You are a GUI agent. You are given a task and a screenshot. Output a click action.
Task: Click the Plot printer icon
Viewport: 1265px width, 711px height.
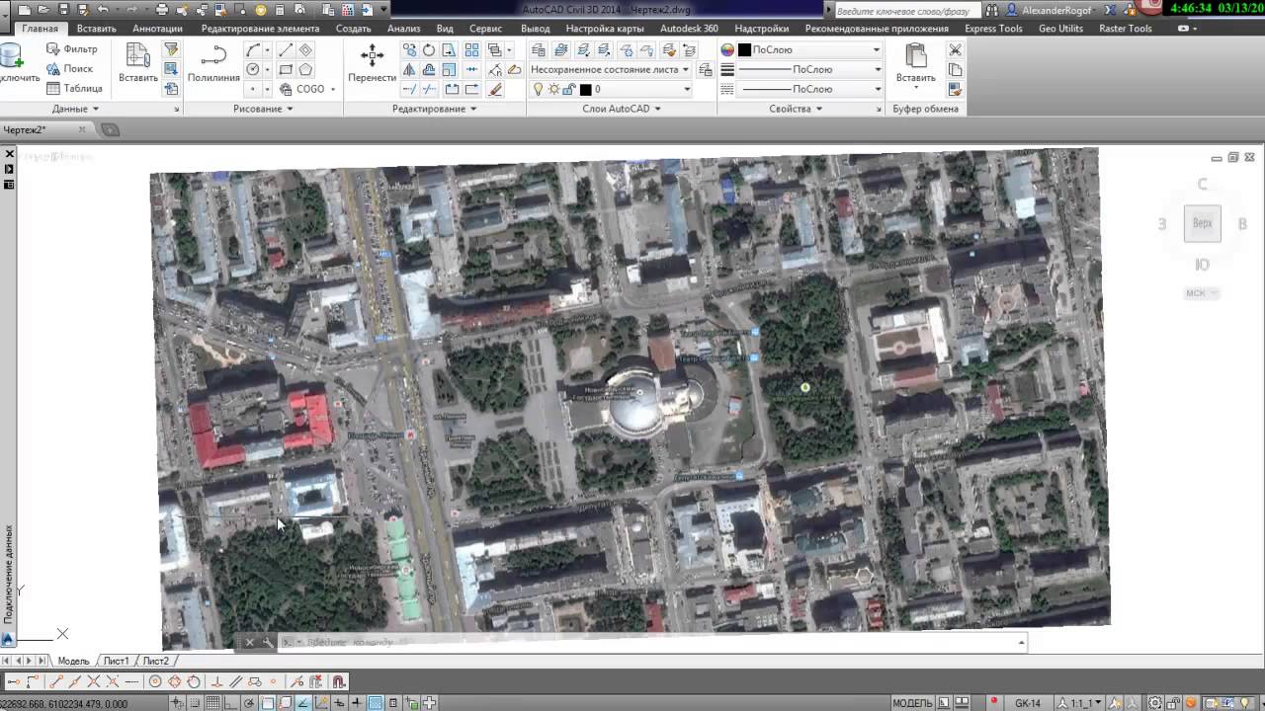coord(161,9)
